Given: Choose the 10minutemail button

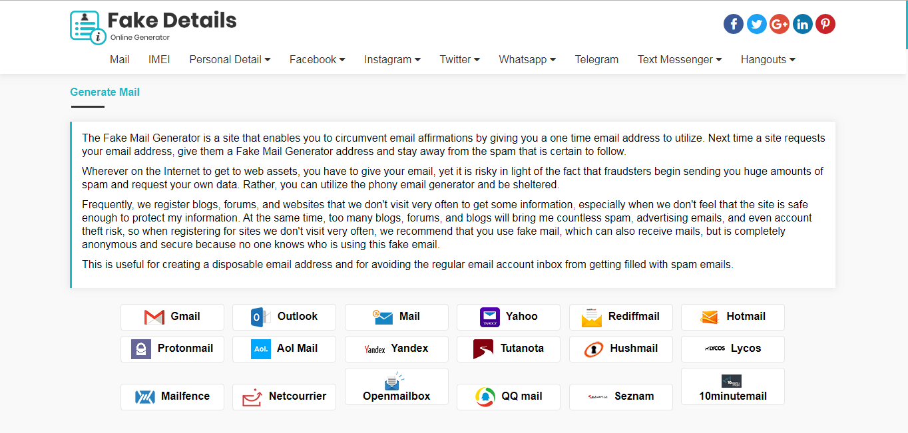Looking at the screenshot, I should 732,387.
